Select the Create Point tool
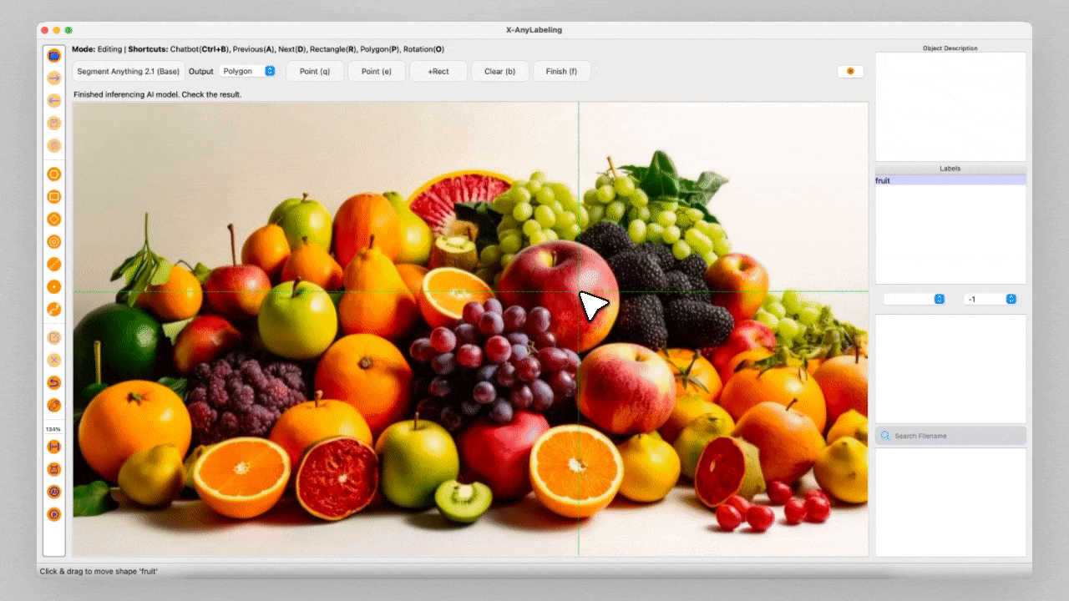The height and width of the screenshot is (601, 1069). click(x=54, y=287)
